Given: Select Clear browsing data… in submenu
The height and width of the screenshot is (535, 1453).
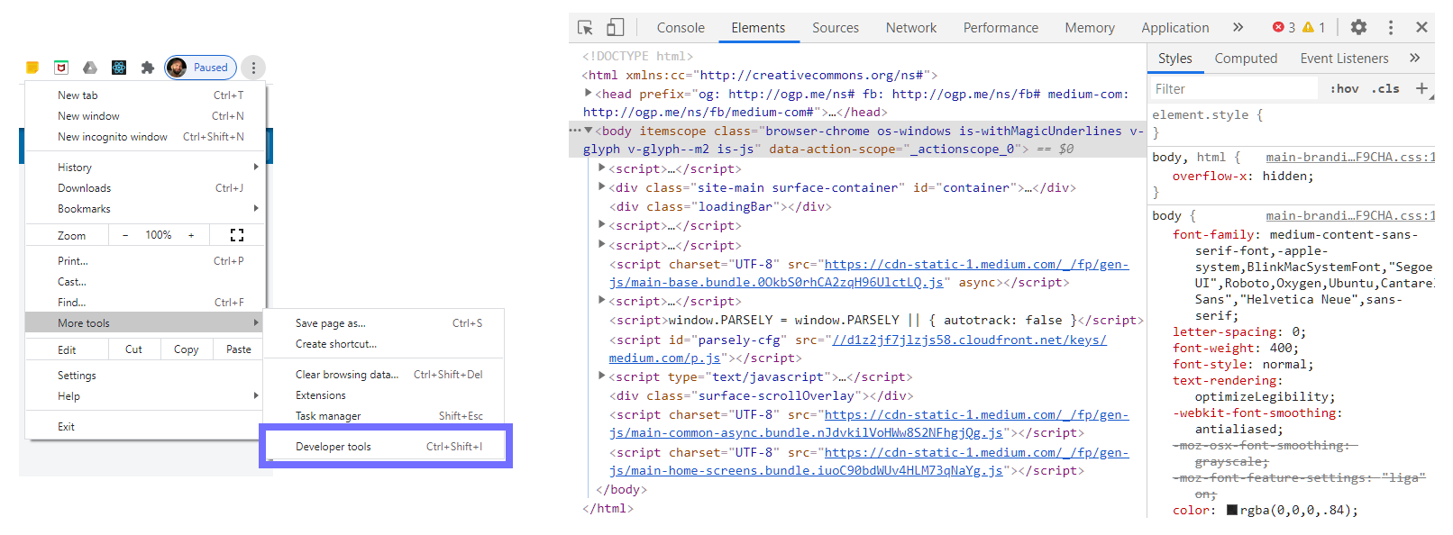Looking at the screenshot, I should click(x=384, y=375).
